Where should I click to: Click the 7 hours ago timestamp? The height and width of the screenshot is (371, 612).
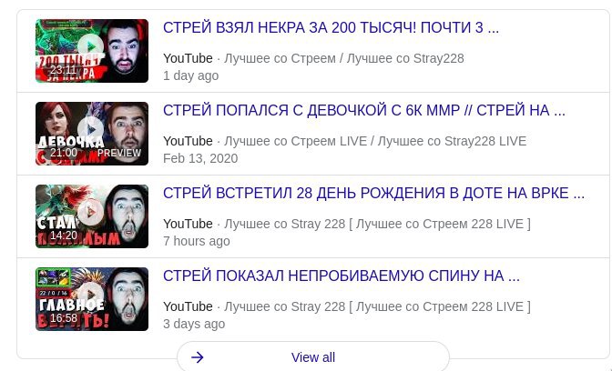coord(197,241)
